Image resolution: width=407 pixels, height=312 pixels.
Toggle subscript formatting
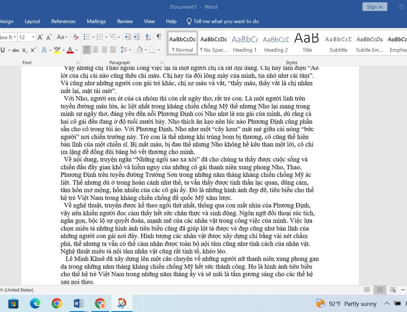[x=25, y=50]
